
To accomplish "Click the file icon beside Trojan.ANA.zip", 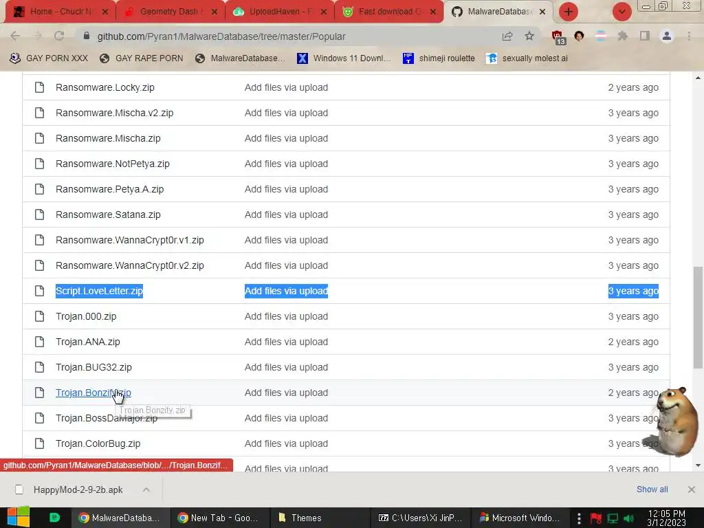I will tap(39, 342).
